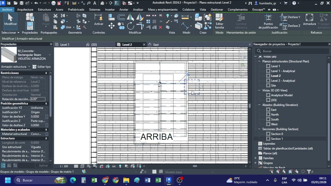331x186 pixels.
Task: Toggle the select links icon in status bar
Action: (x=272, y=172)
